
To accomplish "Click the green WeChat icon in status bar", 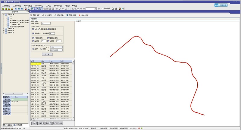I will [x=142, y=128].
